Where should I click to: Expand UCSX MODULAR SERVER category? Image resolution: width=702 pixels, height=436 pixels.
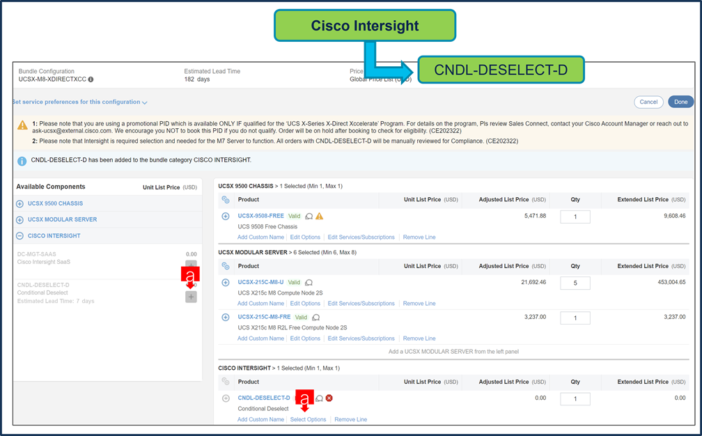click(19, 220)
